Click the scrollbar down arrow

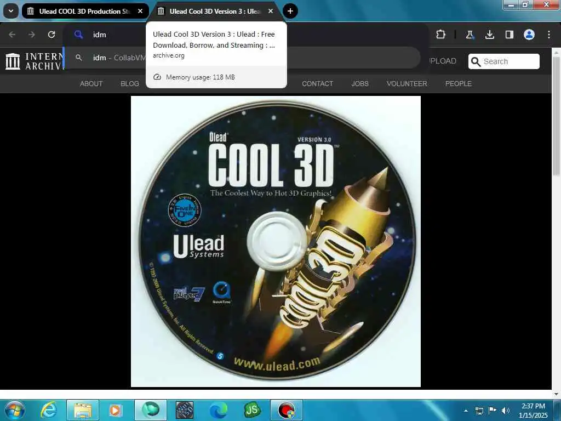pos(557,394)
